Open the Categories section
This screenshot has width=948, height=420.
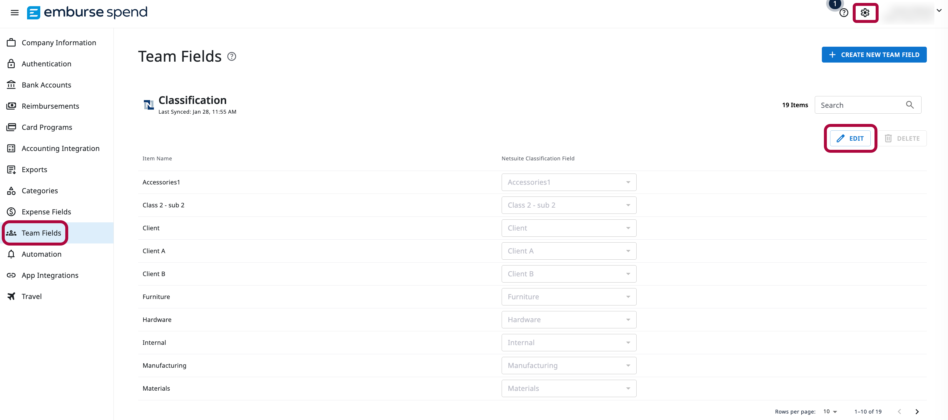pyautogui.click(x=39, y=190)
